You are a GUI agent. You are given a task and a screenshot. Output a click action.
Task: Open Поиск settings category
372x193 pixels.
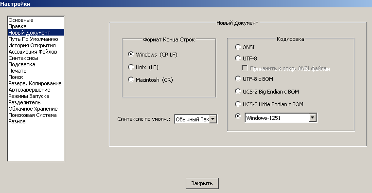36,77
